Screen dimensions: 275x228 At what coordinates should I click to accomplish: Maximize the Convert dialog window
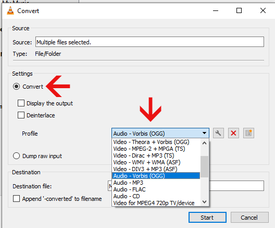239,10
